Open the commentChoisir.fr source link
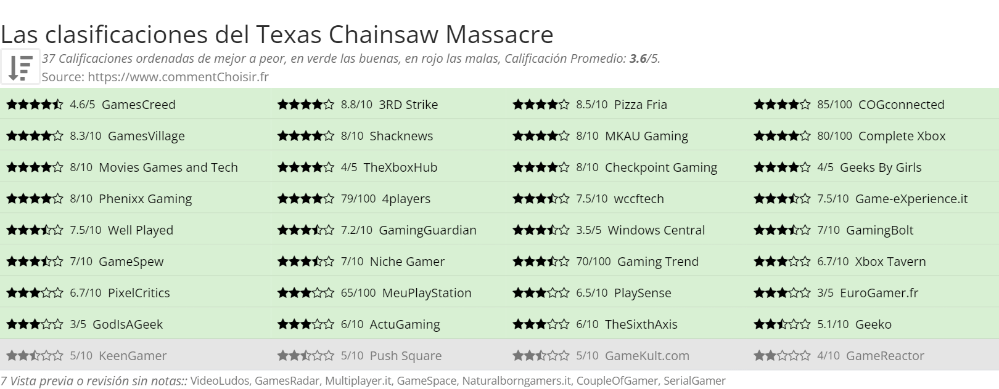999x389 pixels. point(178,77)
